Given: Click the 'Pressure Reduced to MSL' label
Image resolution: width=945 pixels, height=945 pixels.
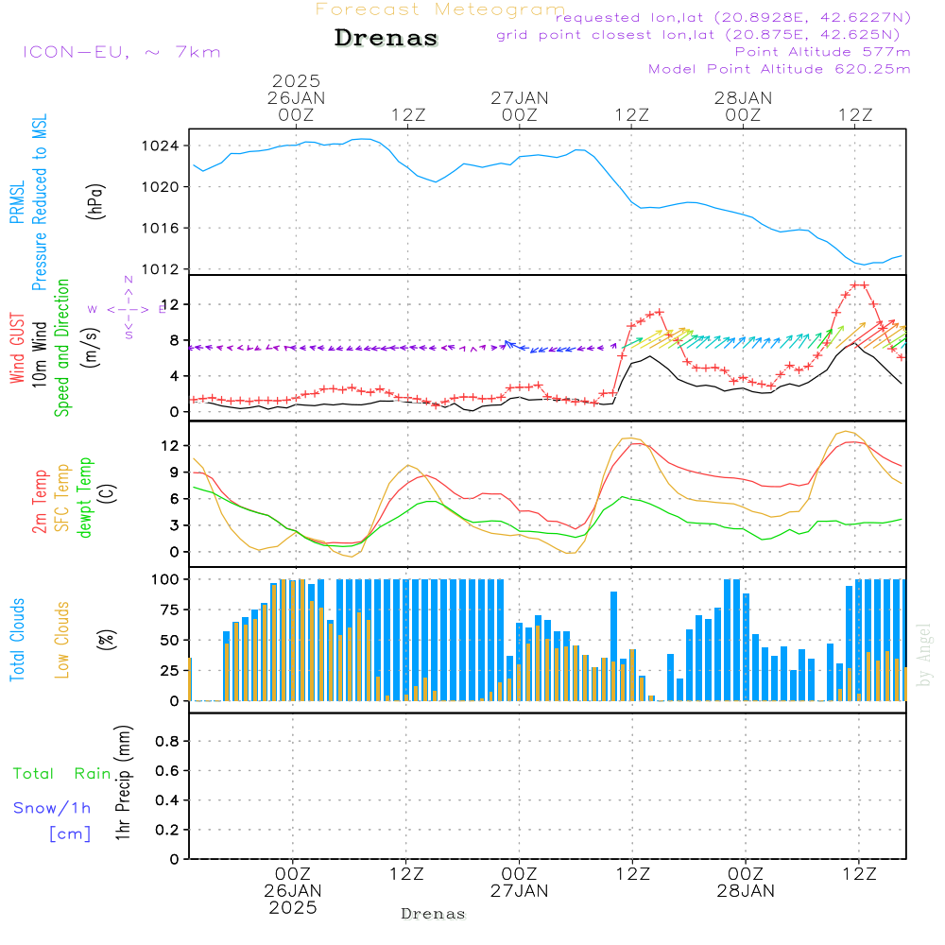Looking at the screenshot, I should click(x=39, y=202).
